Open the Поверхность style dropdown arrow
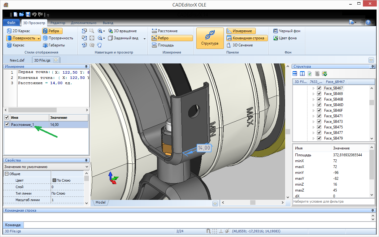The image size is (379, 237). pos(39,38)
